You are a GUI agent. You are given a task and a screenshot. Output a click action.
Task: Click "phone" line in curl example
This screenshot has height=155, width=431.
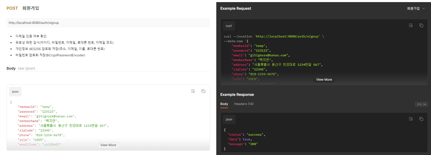pyautogui.click(x=255, y=74)
